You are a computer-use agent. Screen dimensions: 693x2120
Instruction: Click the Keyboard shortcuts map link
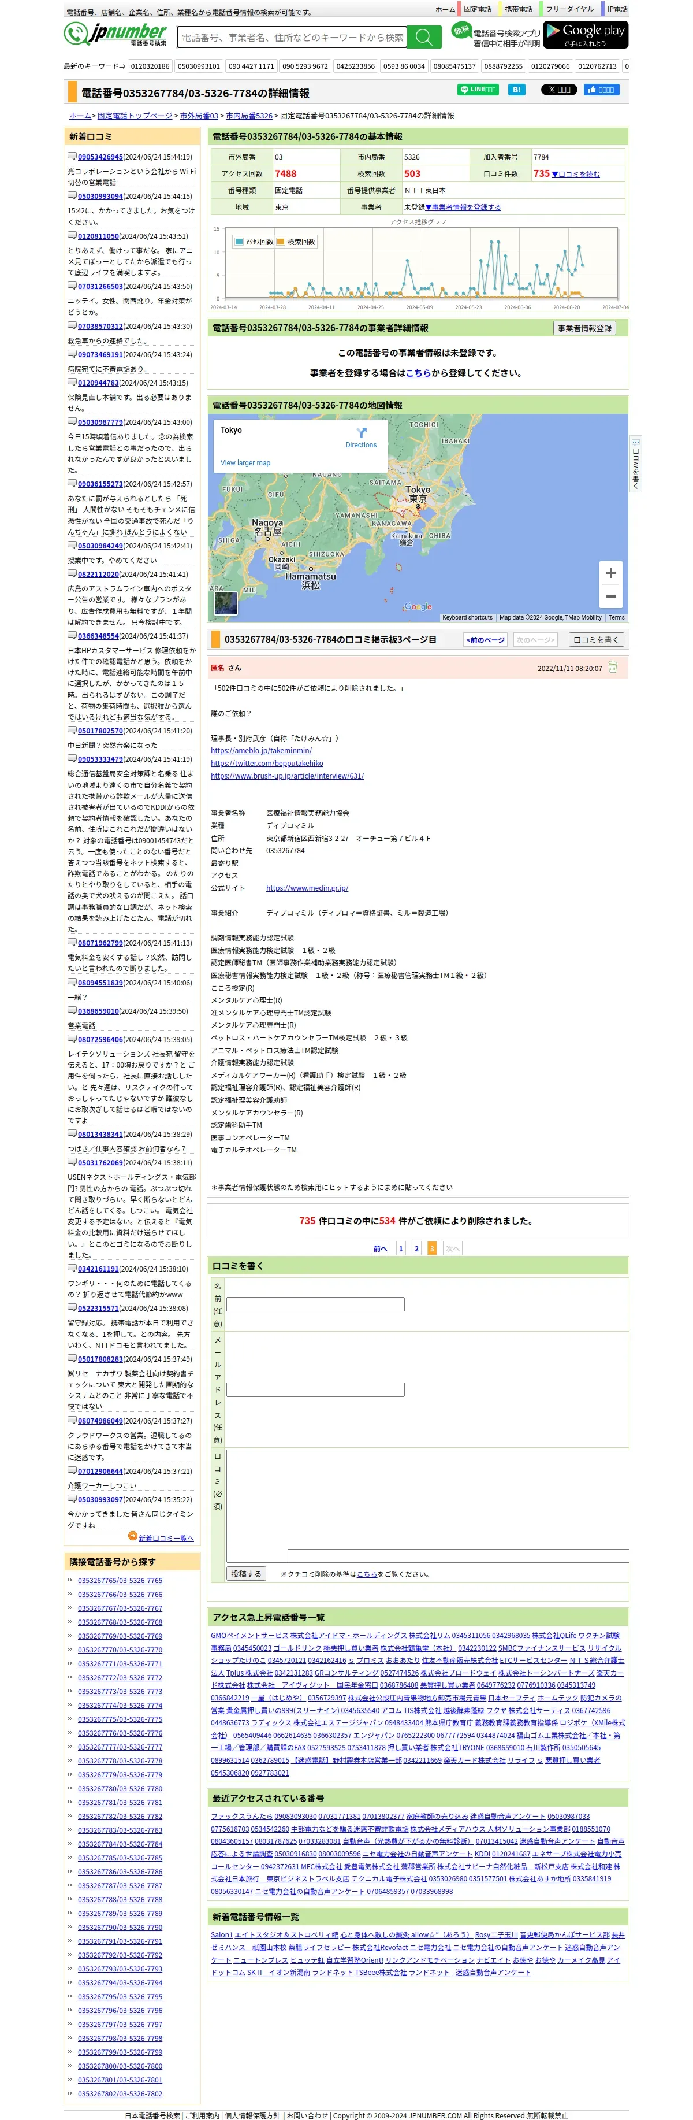coord(467,617)
